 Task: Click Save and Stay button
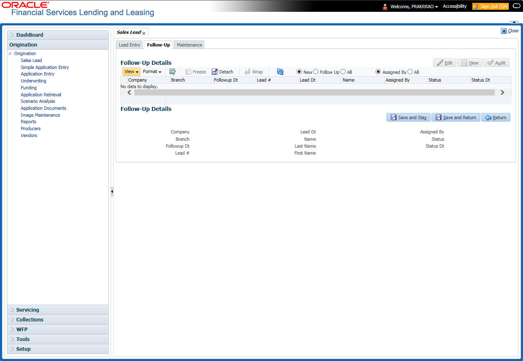[408, 117]
